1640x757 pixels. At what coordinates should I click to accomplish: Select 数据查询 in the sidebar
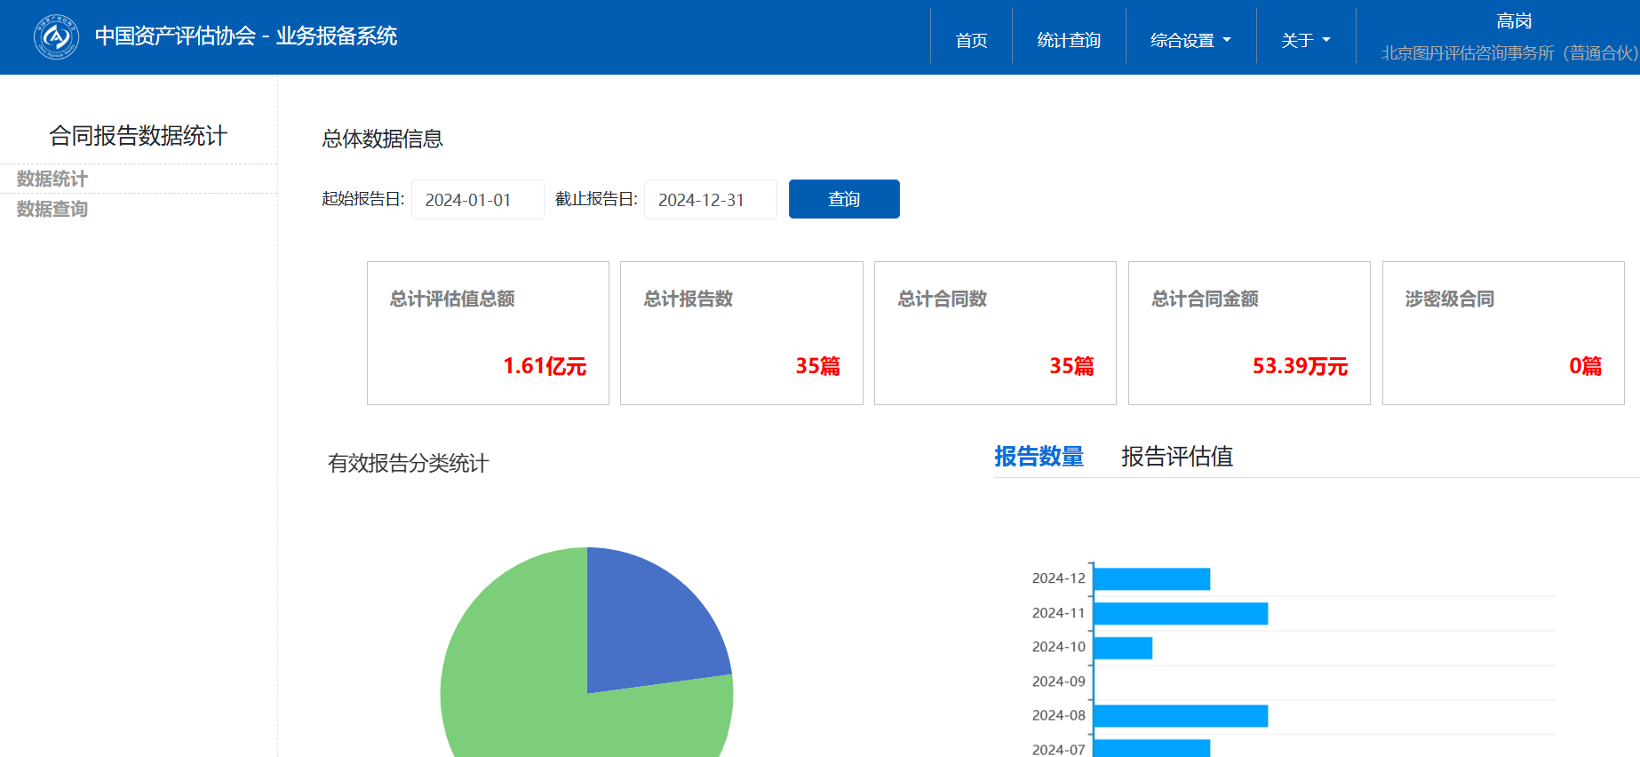pyautogui.click(x=52, y=209)
